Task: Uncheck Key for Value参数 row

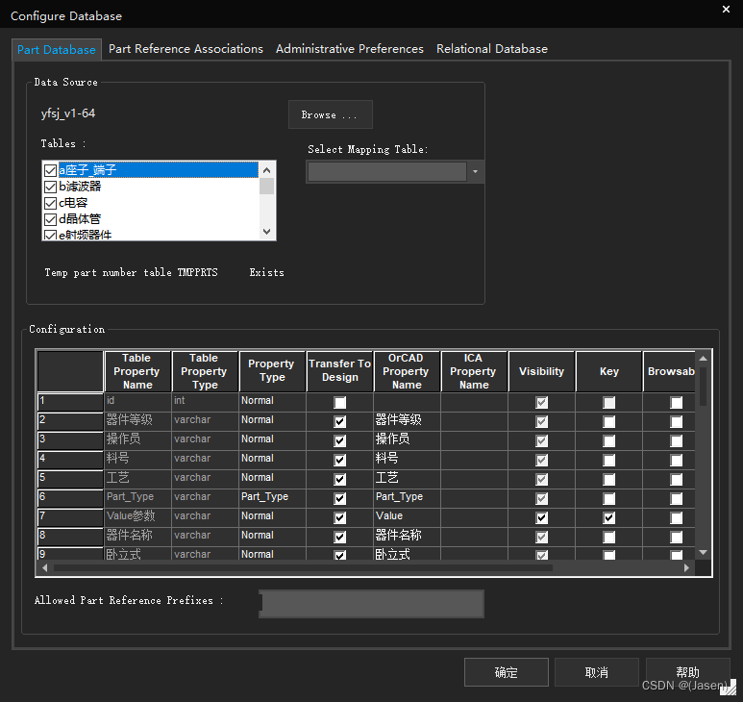Action: [x=608, y=517]
